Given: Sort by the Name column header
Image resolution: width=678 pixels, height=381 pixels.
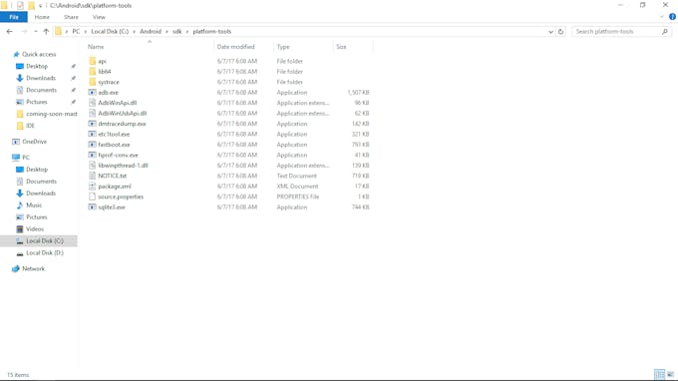Looking at the screenshot, I should point(149,46).
